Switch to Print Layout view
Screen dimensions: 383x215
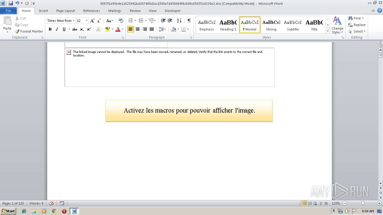coord(304,203)
